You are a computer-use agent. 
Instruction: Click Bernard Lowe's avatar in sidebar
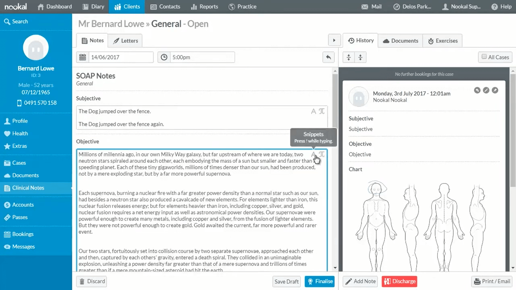click(x=36, y=48)
